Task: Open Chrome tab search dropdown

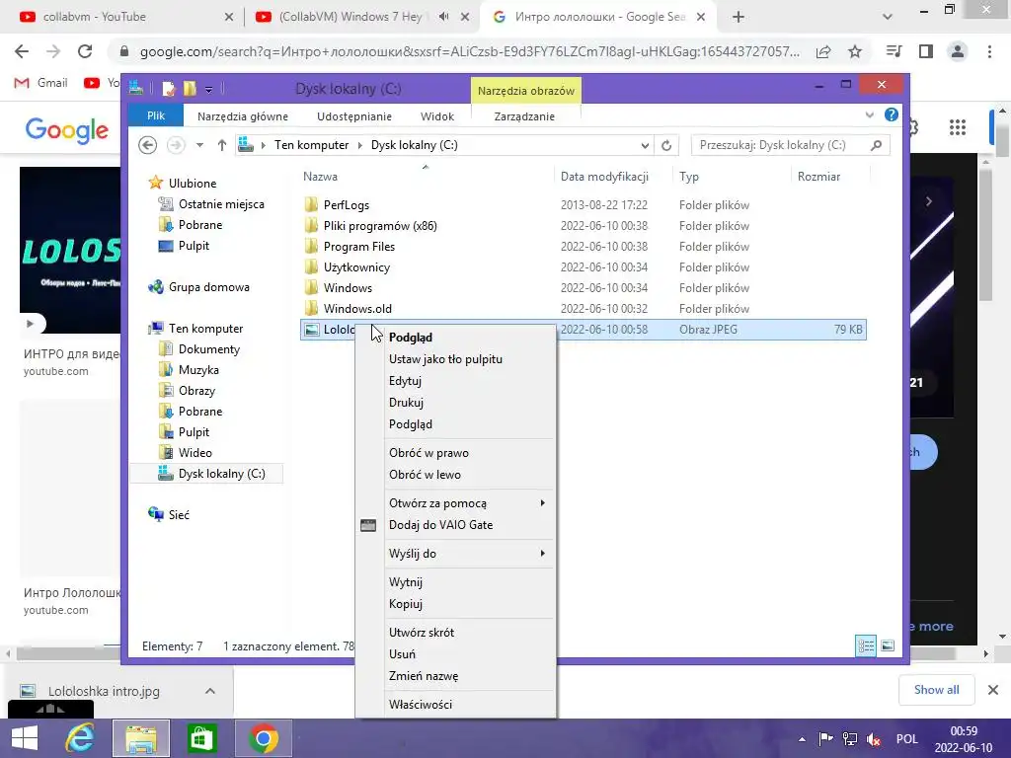Action: [x=888, y=17]
